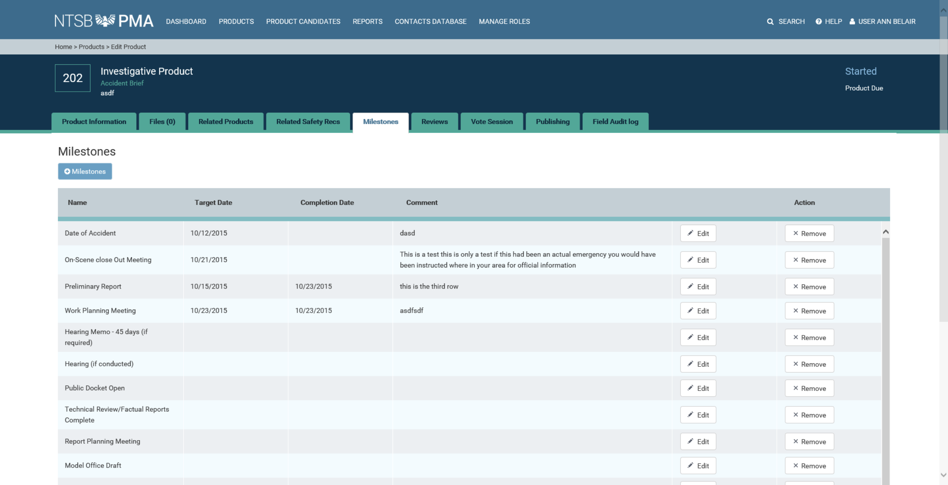This screenshot has width=948, height=485.
Task: Click the search magnifier icon
Action: click(770, 21)
